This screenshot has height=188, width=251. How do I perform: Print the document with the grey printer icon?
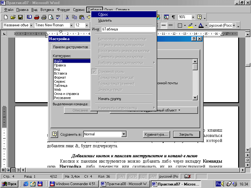(x=44, y=17)
